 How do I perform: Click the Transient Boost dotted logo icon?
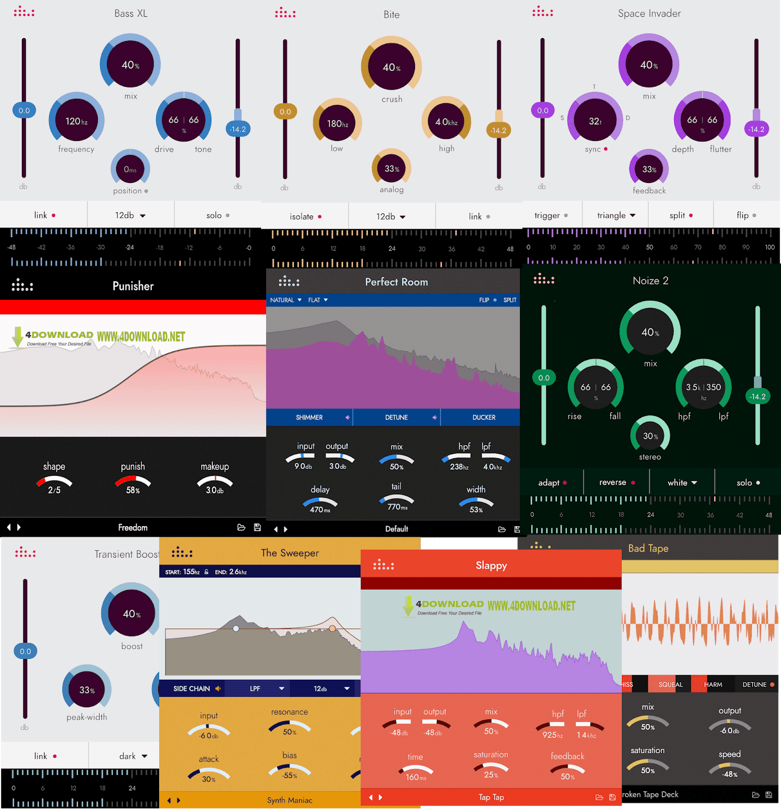(x=25, y=552)
